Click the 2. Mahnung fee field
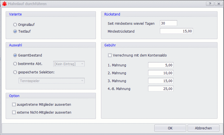The width and height of the screenshot is (224, 135). pyautogui.click(x=161, y=73)
